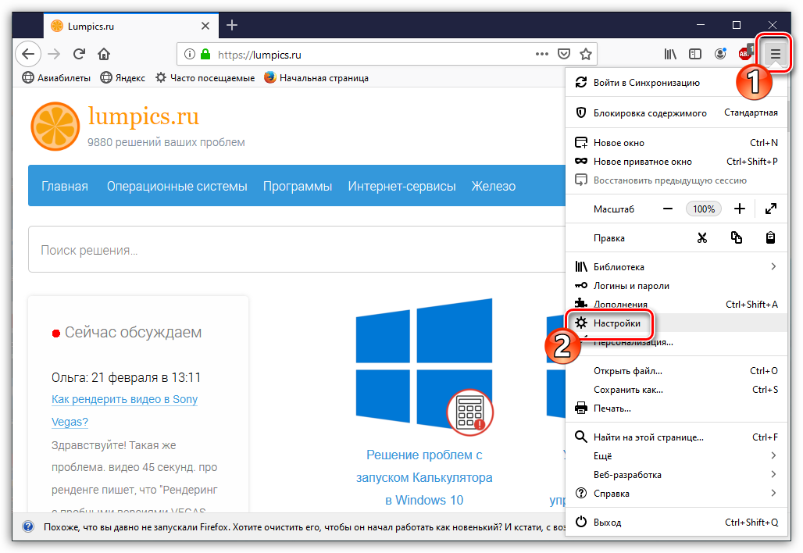803x553 pixels.
Task: Click the help icon in notification bar
Action: (x=28, y=526)
